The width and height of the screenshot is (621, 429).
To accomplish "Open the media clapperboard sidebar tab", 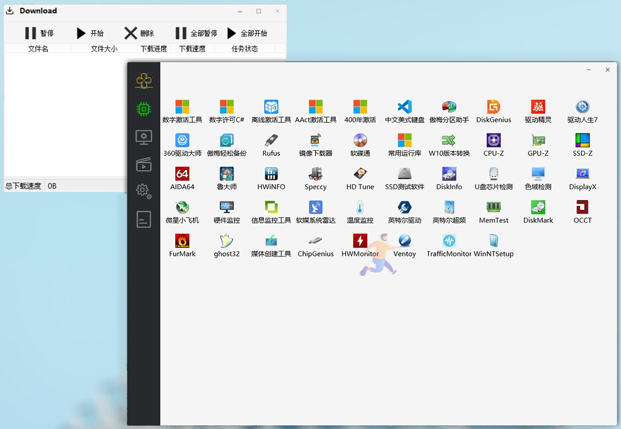I will 143,164.
